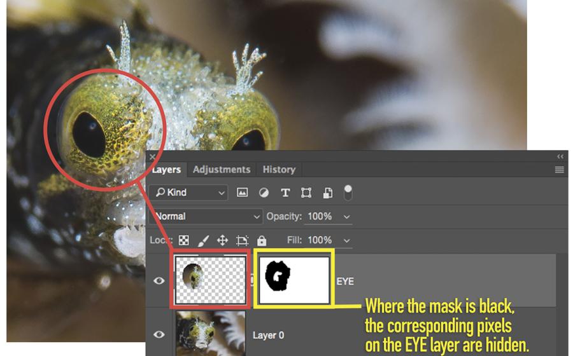Toggle layer filtering on/off switch
Viewport: 573px width, 356px height.
pos(348,192)
